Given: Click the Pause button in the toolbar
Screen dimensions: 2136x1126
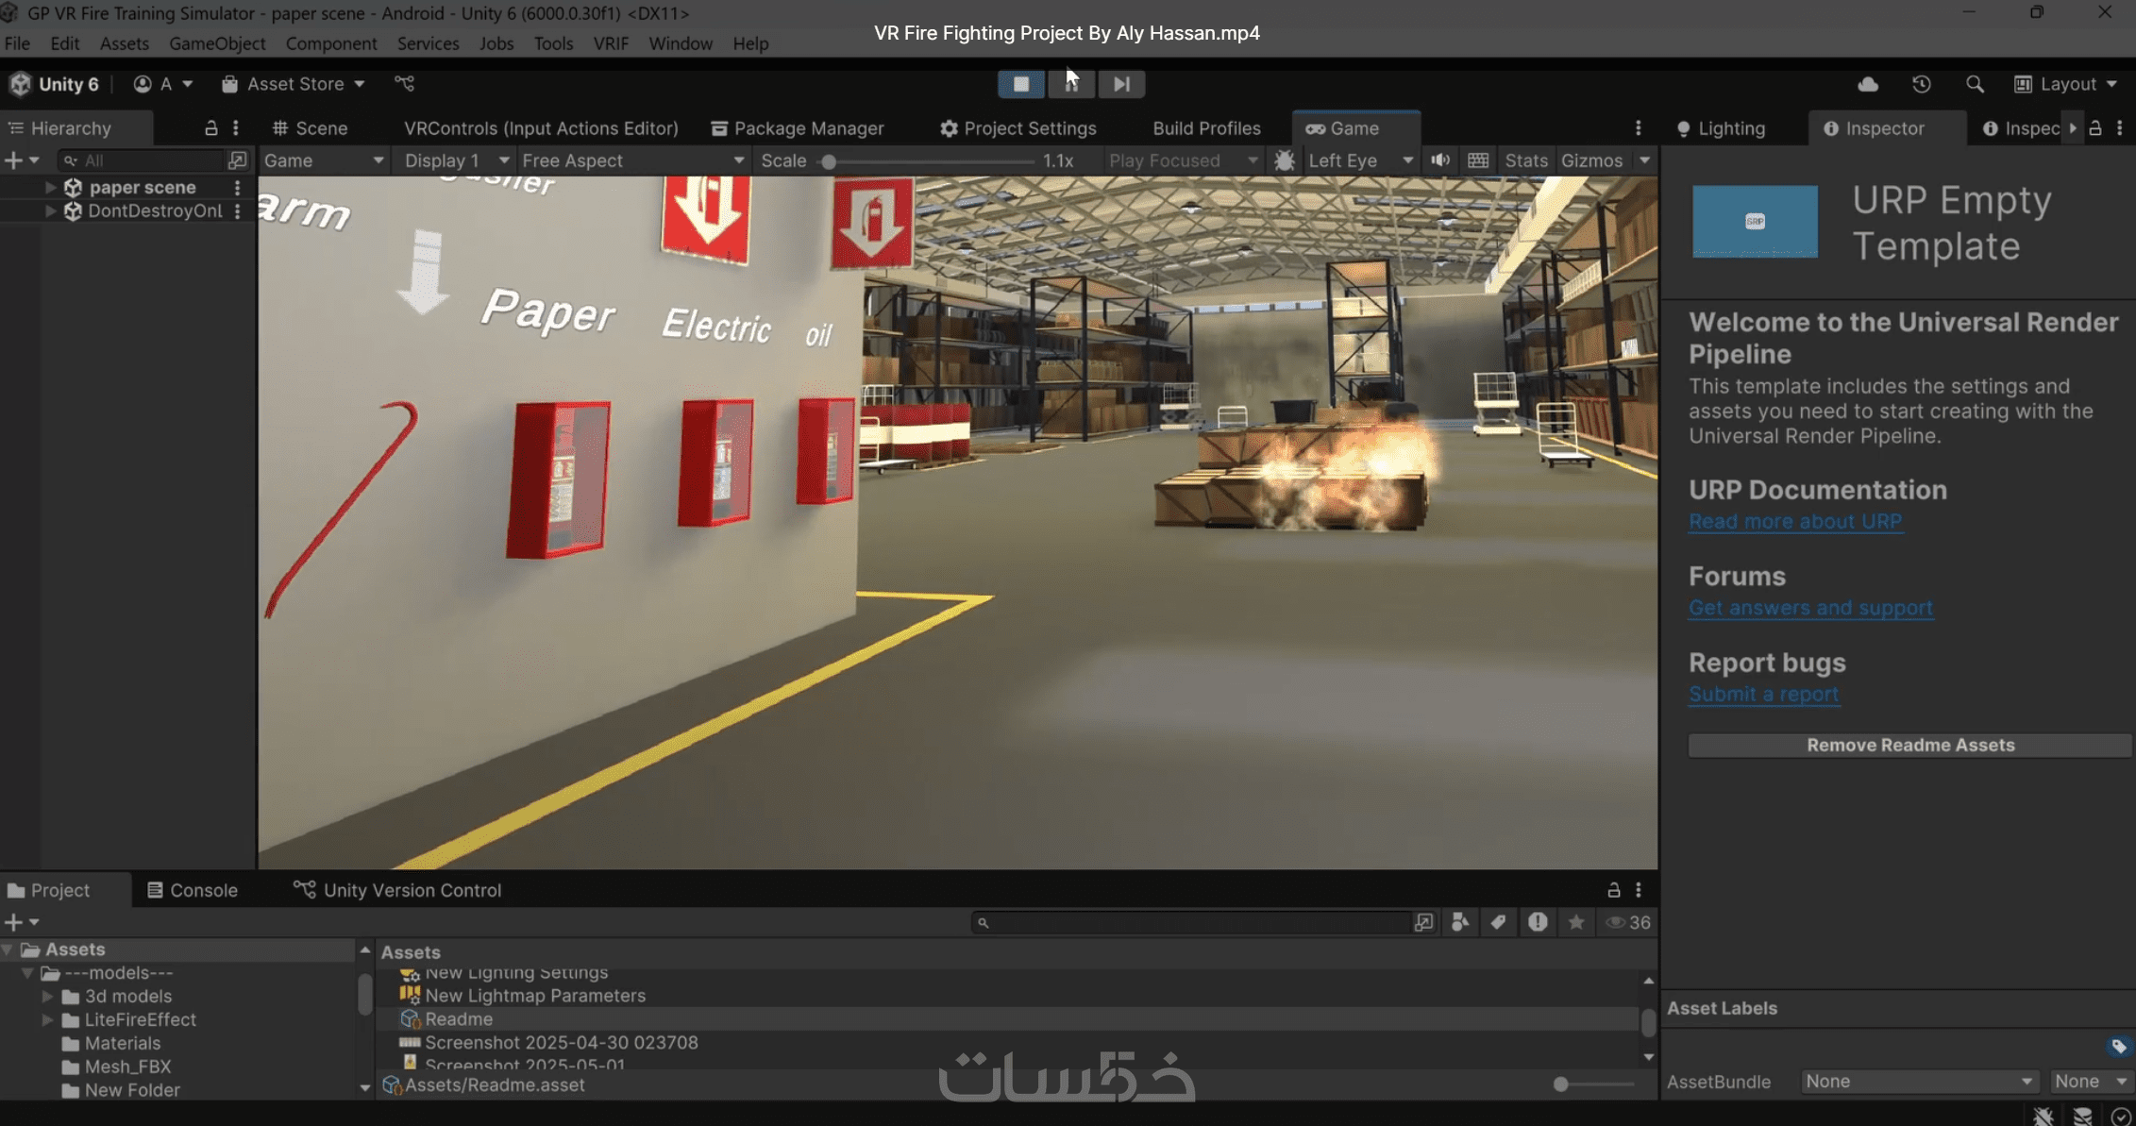Looking at the screenshot, I should pyautogui.click(x=1071, y=84).
